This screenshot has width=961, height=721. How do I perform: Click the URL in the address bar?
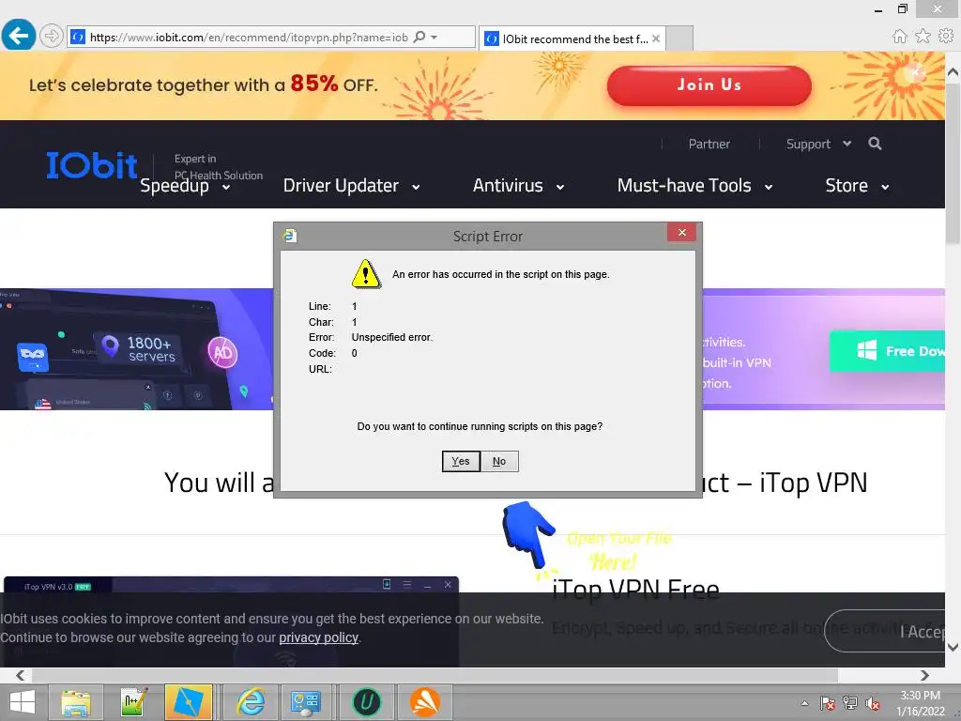249,38
